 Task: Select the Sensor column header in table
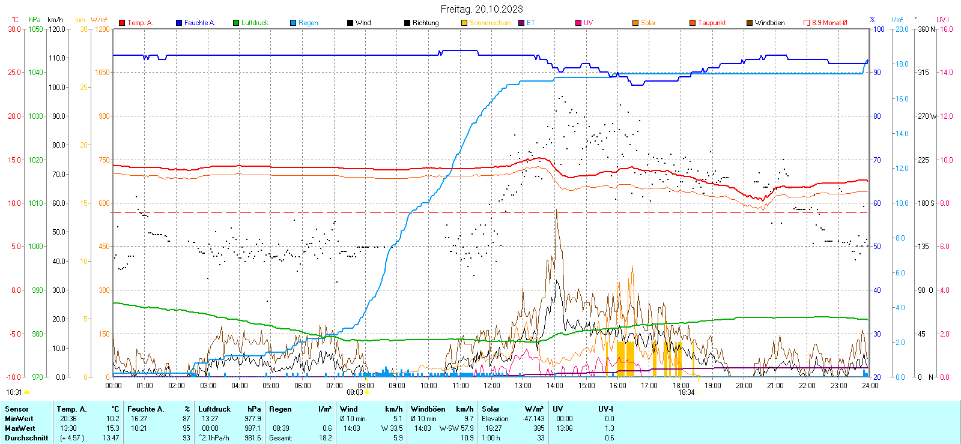tap(17, 409)
